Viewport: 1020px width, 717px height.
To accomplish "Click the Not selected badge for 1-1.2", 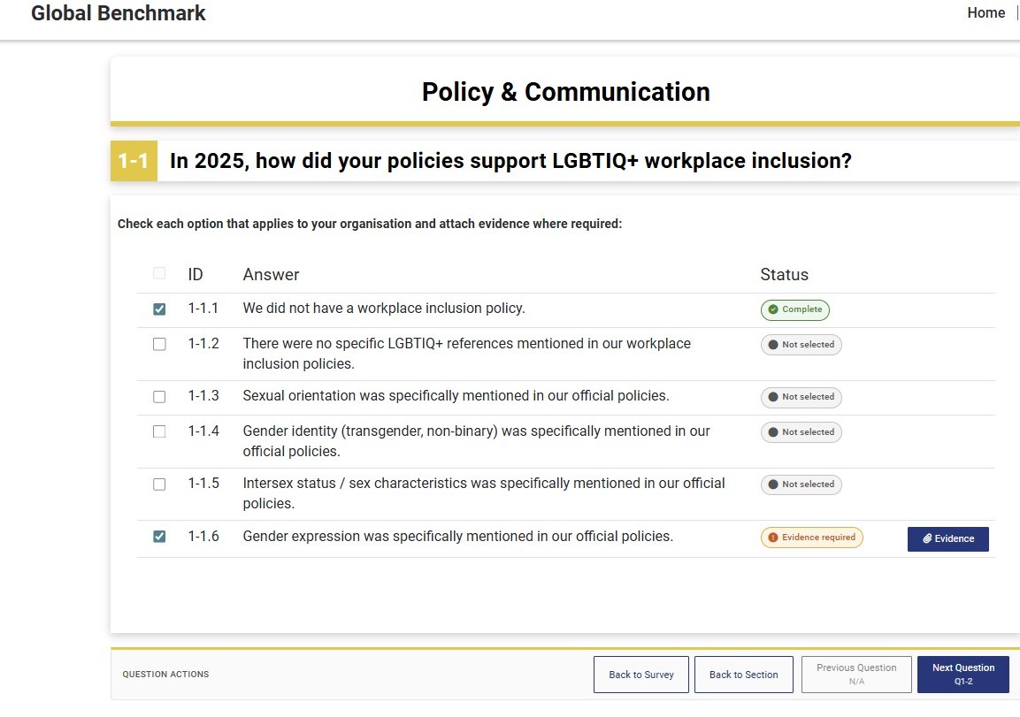I will coord(801,345).
